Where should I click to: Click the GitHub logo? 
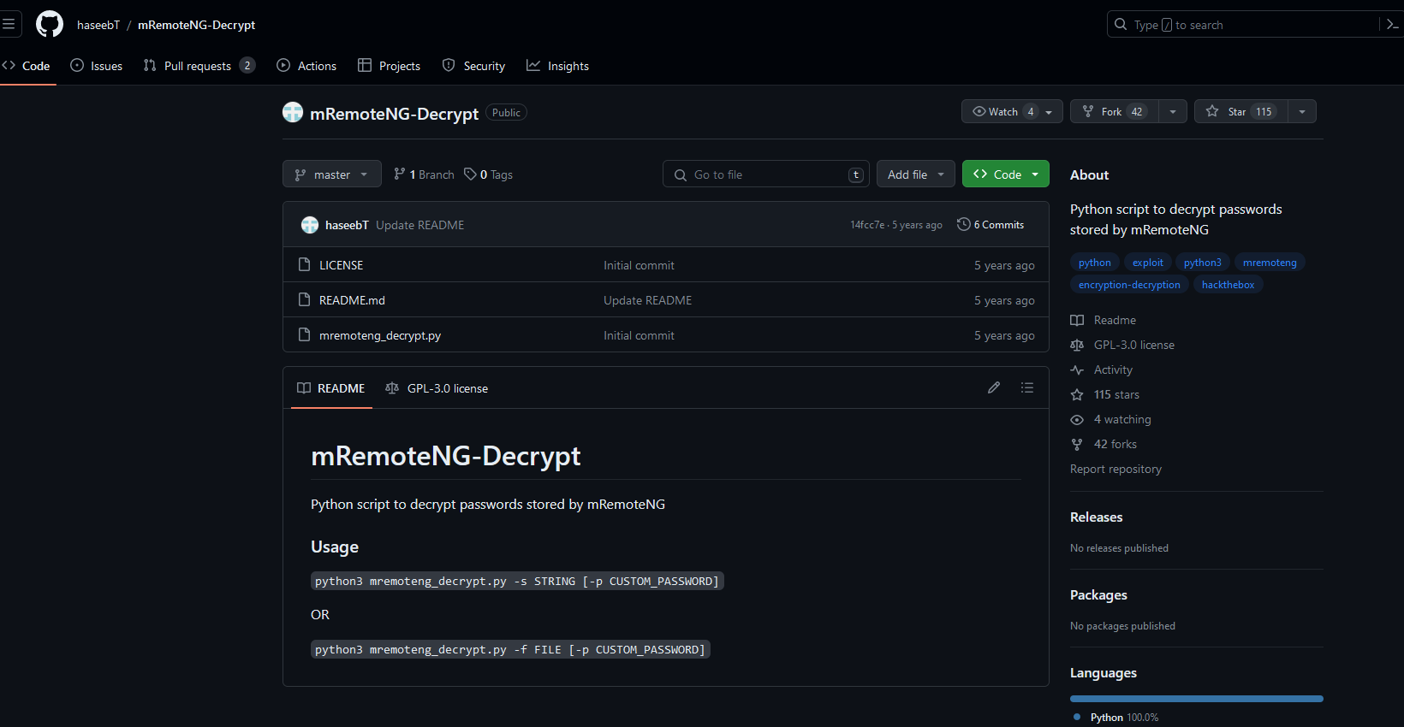pyautogui.click(x=50, y=24)
